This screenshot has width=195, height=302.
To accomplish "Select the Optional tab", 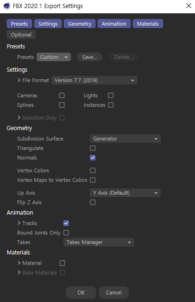I will (x=21, y=35).
